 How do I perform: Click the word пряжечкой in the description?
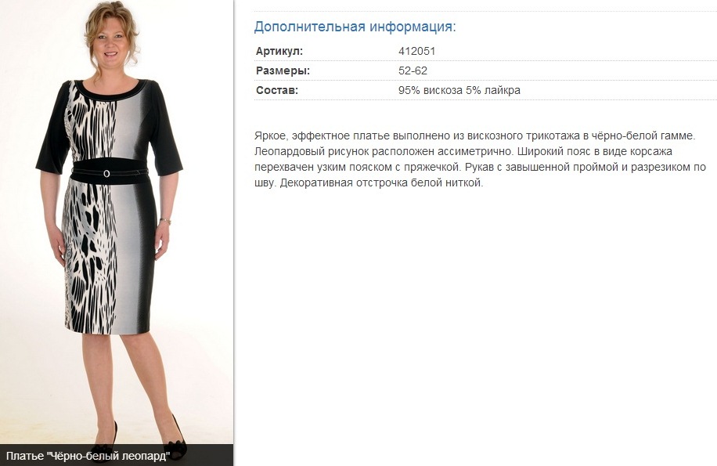click(x=431, y=167)
